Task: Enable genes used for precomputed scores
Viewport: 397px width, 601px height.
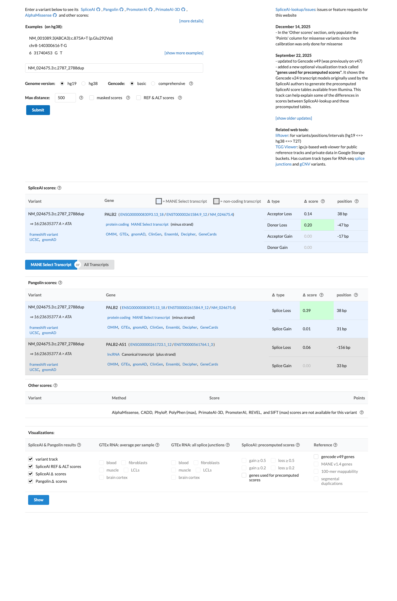Action: (x=244, y=475)
